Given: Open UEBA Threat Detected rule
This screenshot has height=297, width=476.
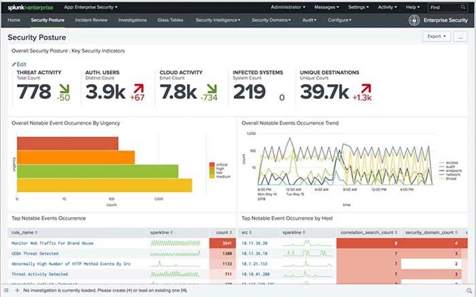Looking at the screenshot, I should pyautogui.click(x=35, y=254).
